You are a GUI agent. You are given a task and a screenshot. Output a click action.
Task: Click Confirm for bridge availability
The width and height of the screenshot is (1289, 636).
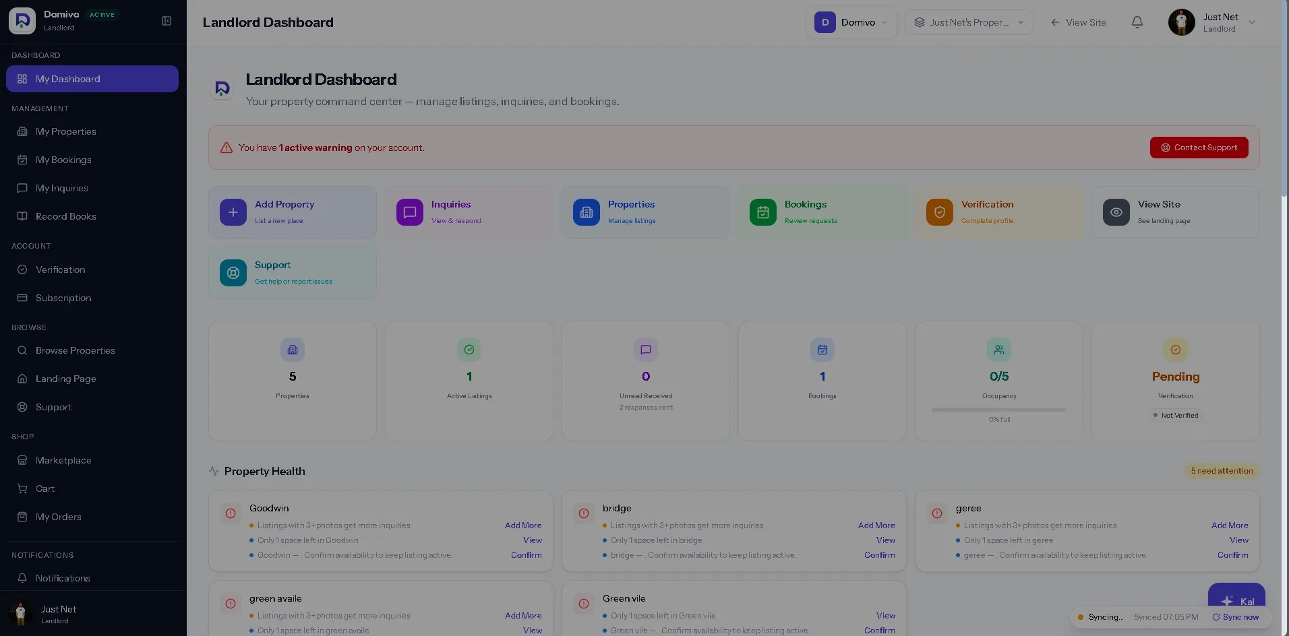tap(880, 555)
